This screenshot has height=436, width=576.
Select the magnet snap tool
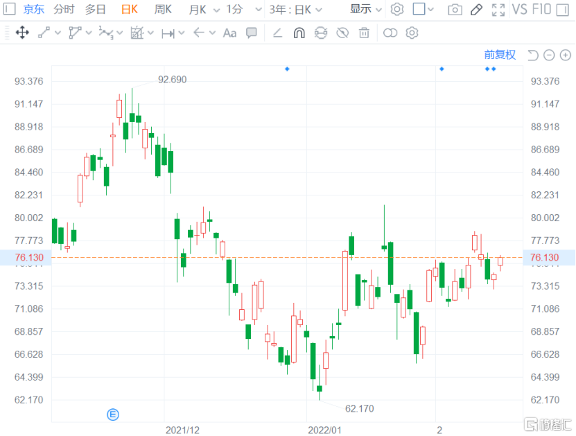coord(299,33)
